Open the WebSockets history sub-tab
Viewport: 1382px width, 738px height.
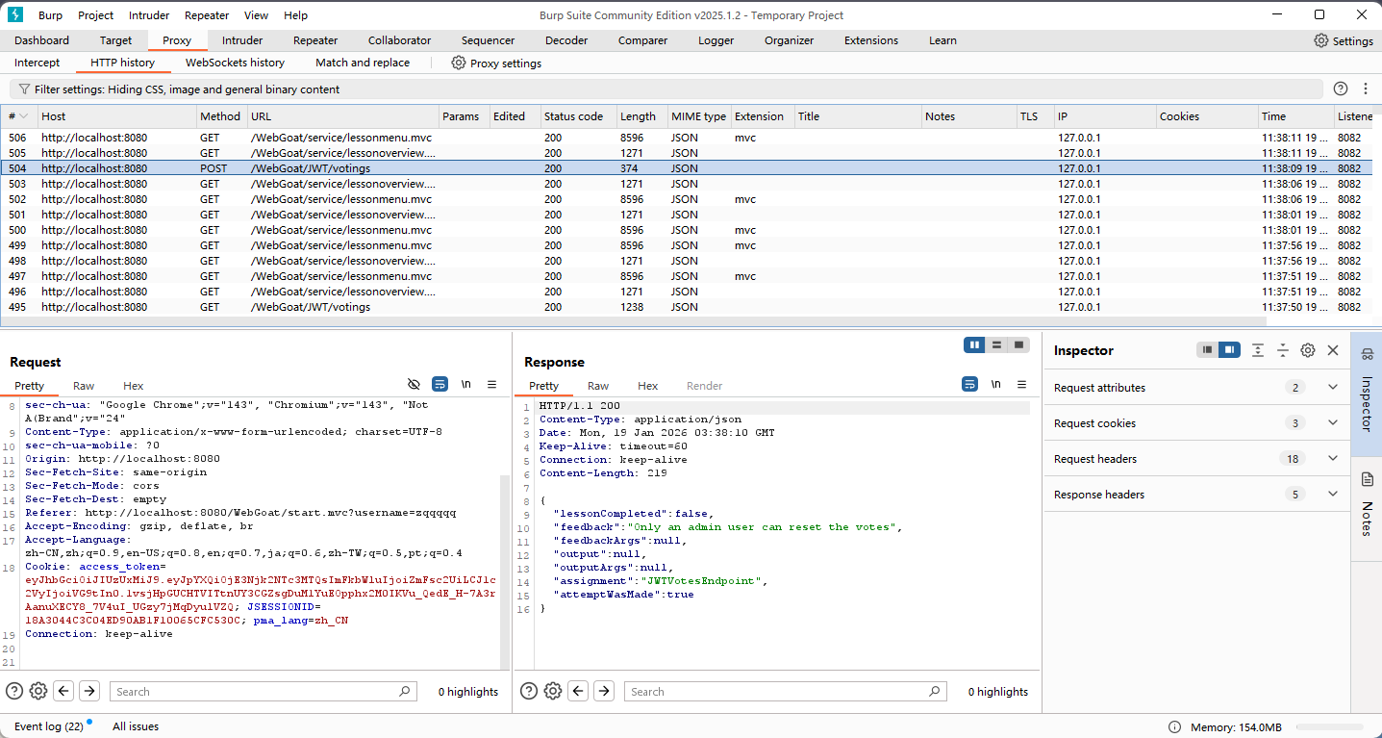[235, 63]
